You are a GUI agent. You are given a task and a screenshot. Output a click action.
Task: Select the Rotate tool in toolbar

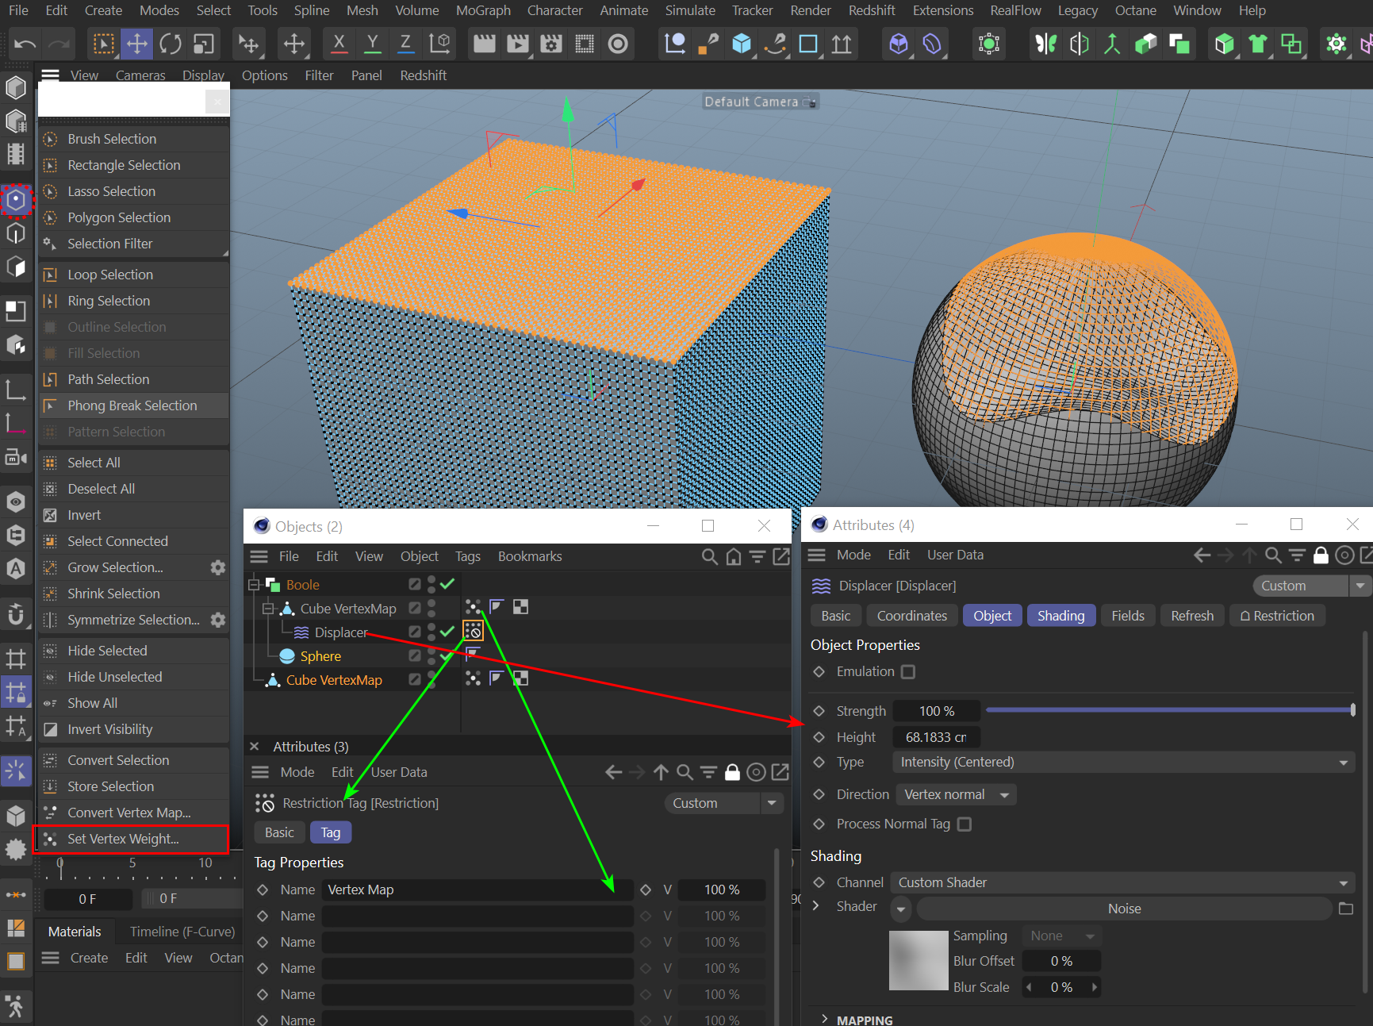171,44
